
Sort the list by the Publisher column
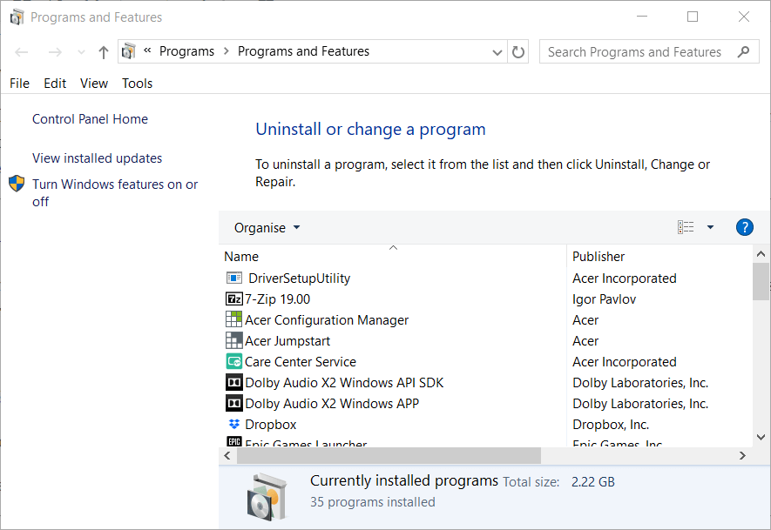pos(599,257)
